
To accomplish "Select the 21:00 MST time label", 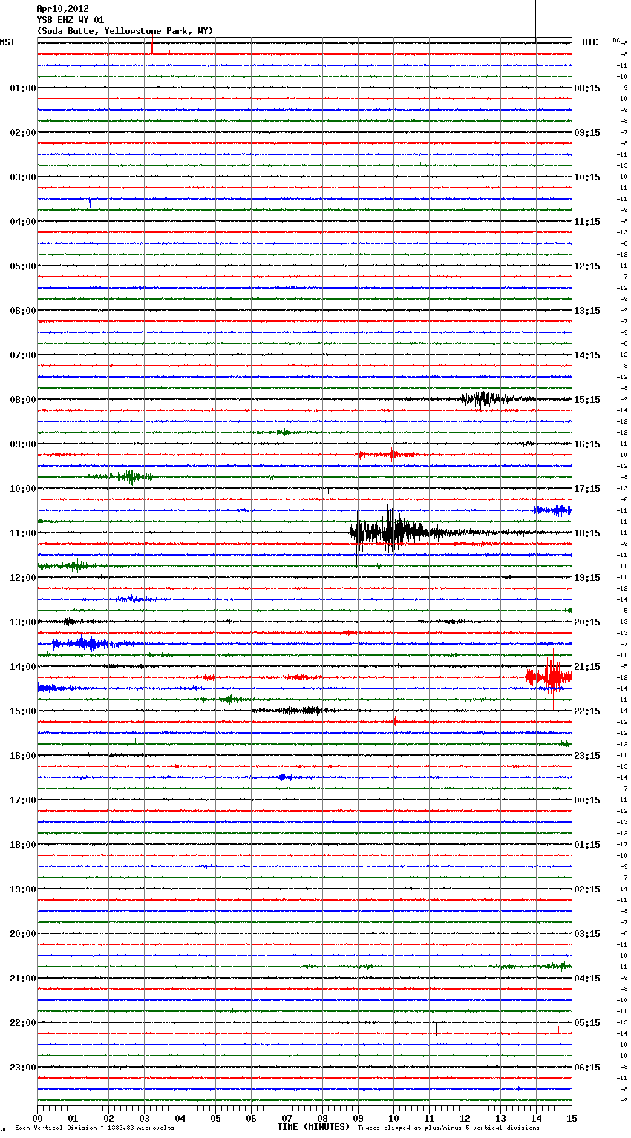I will click(x=22, y=979).
